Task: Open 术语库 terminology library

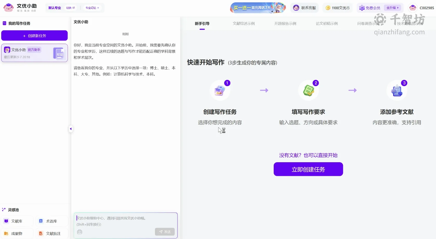Action: pos(52,221)
